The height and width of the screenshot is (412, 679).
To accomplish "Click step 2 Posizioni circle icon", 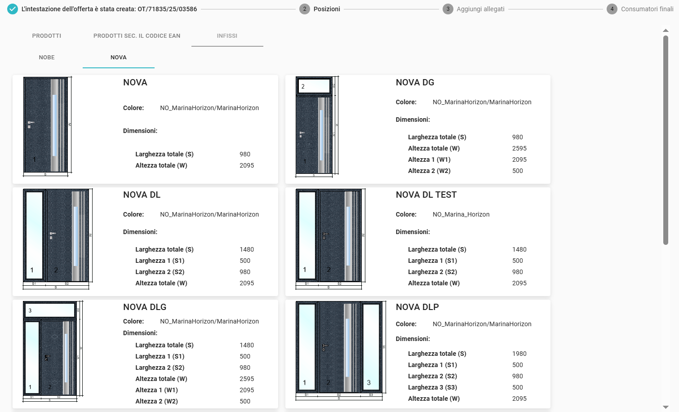I will pos(305,9).
